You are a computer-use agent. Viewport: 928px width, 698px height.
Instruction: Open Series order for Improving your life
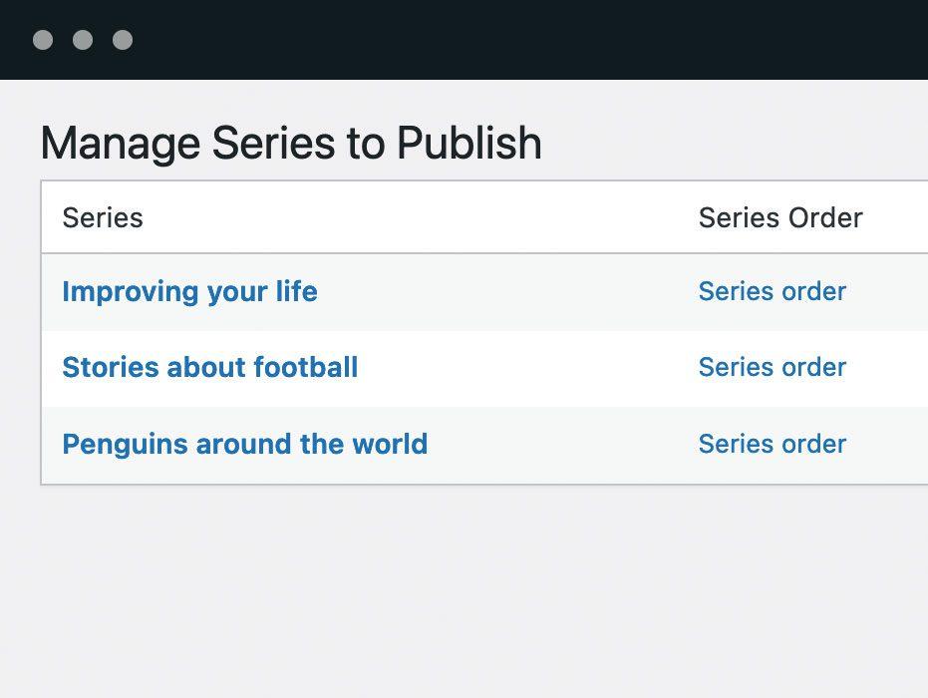coord(773,291)
